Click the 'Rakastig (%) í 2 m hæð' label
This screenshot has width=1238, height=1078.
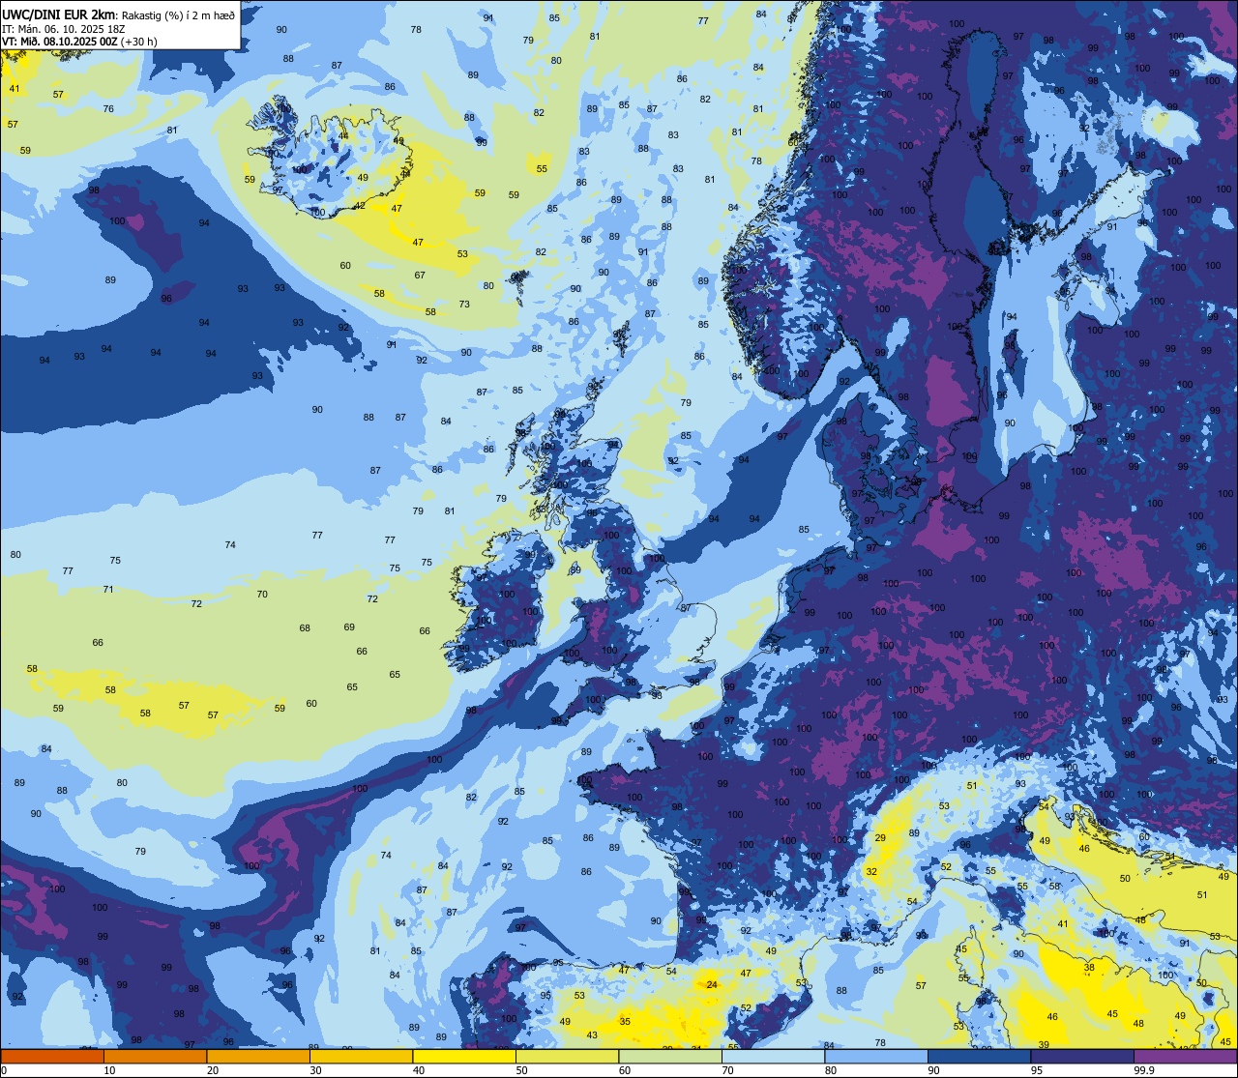[x=178, y=15]
